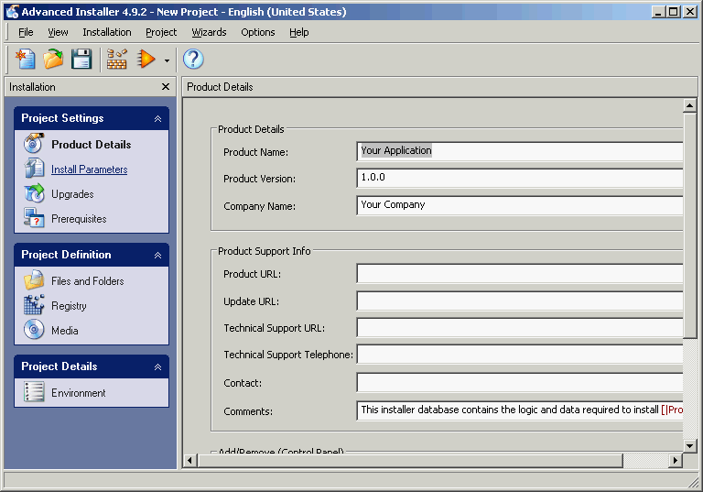Open the Media page
703x492 pixels.
[65, 331]
